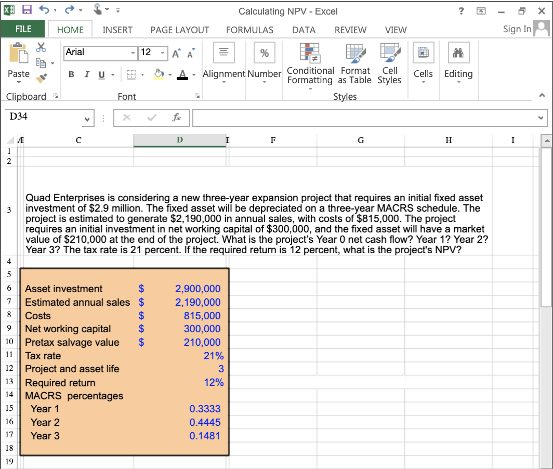This screenshot has height=469, width=553.
Task: Open the FILE menu
Action: coord(23,30)
